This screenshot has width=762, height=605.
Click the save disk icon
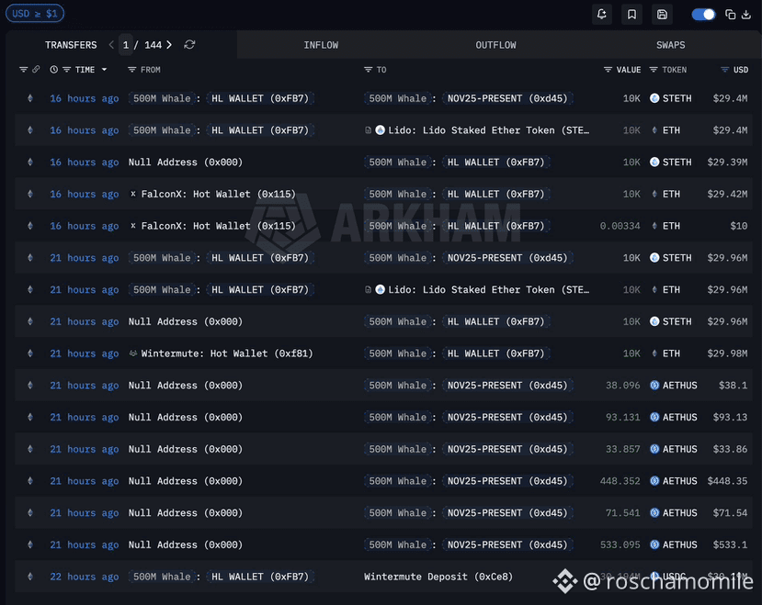[x=662, y=14]
